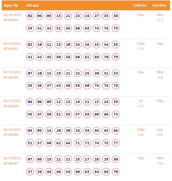Click Nhỏ (11) result of draw #0164292

pyautogui.click(x=160, y=17)
